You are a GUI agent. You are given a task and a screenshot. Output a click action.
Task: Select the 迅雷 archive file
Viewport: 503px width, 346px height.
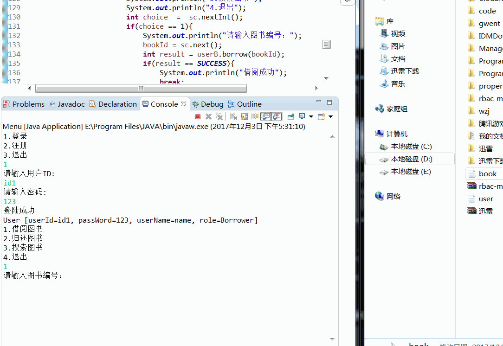[480, 211]
